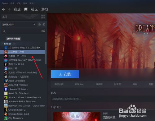Image resolution: width=155 pixels, height=121 pixels.
Task: Click Asset Flip Simulator game icon
Action: [x=6, y=93]
